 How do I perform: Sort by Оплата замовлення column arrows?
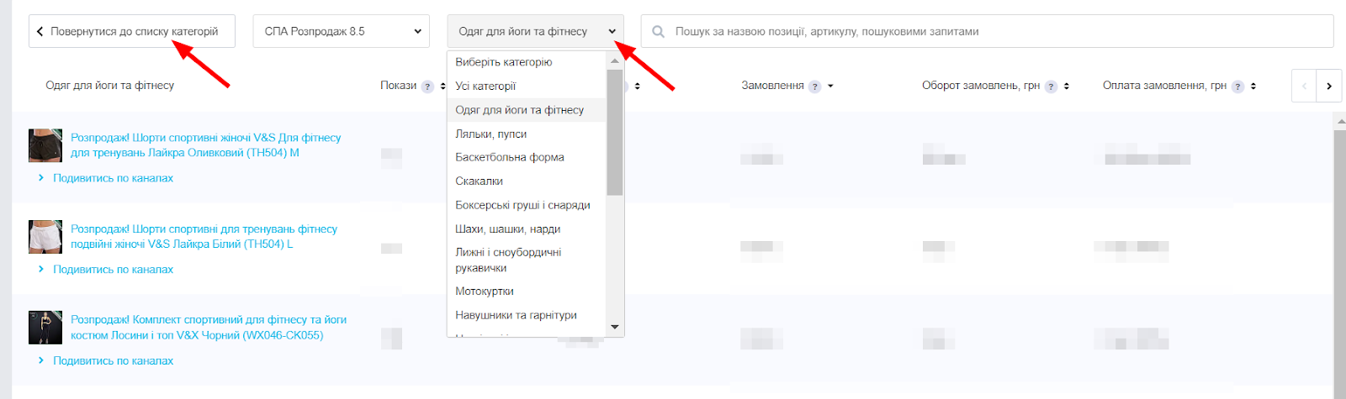tap(1253, 87)
